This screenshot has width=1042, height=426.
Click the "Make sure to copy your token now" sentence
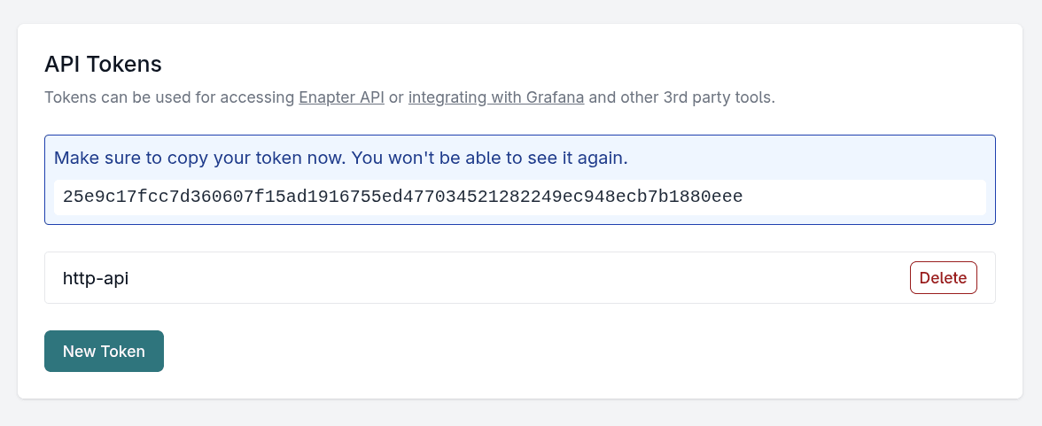(200, 159)
